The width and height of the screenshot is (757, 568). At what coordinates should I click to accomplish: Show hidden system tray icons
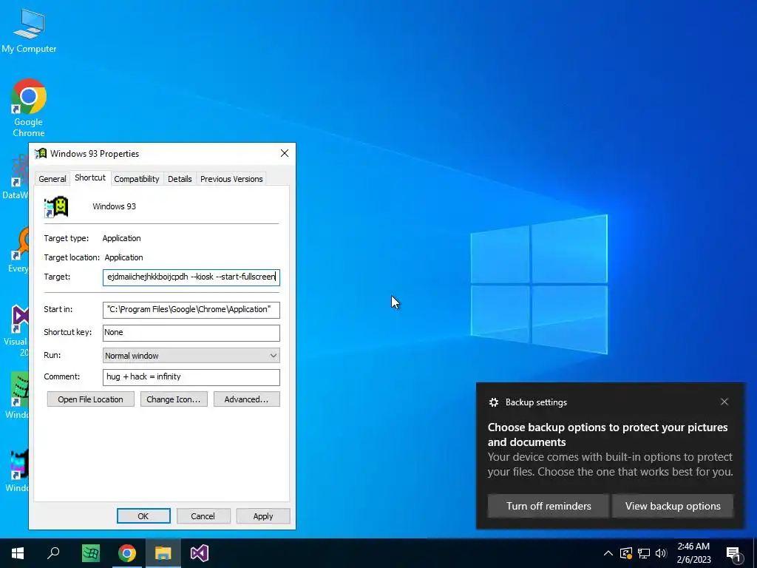coord(608,553)
